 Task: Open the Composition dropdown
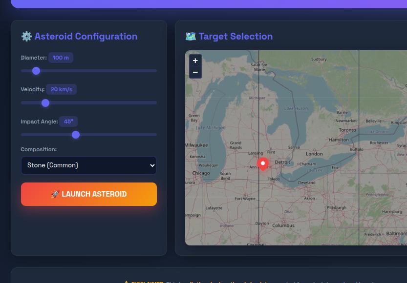coord(89,165)
